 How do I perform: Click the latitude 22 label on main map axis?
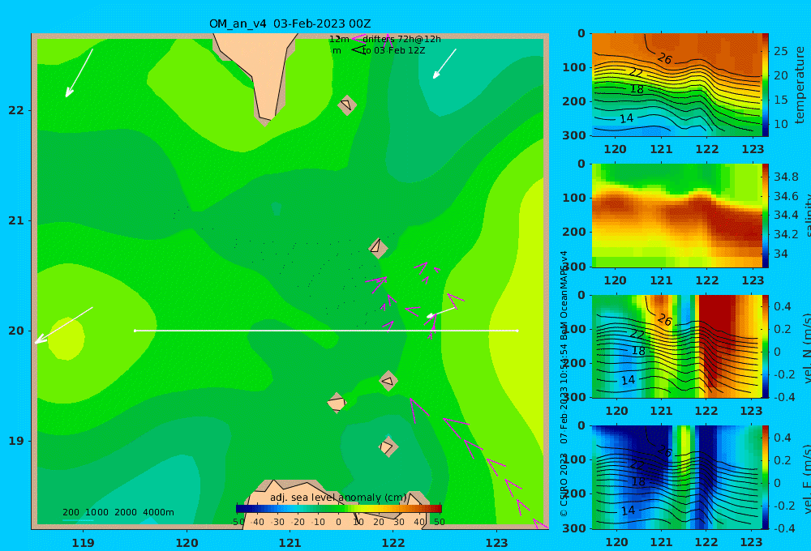click(x=16, y=110)
